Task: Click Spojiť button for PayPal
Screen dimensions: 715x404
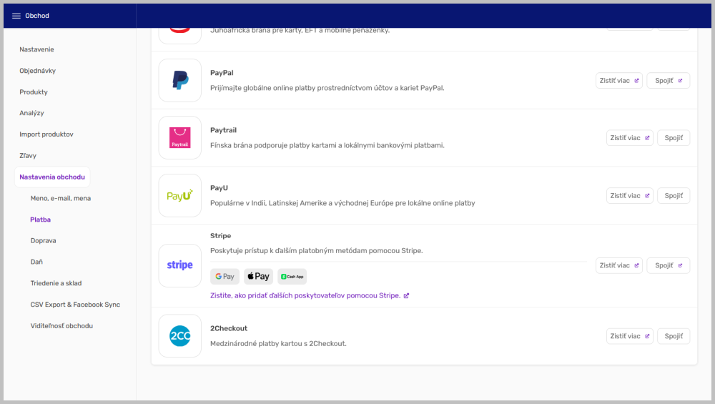Action: click(668, 81)
